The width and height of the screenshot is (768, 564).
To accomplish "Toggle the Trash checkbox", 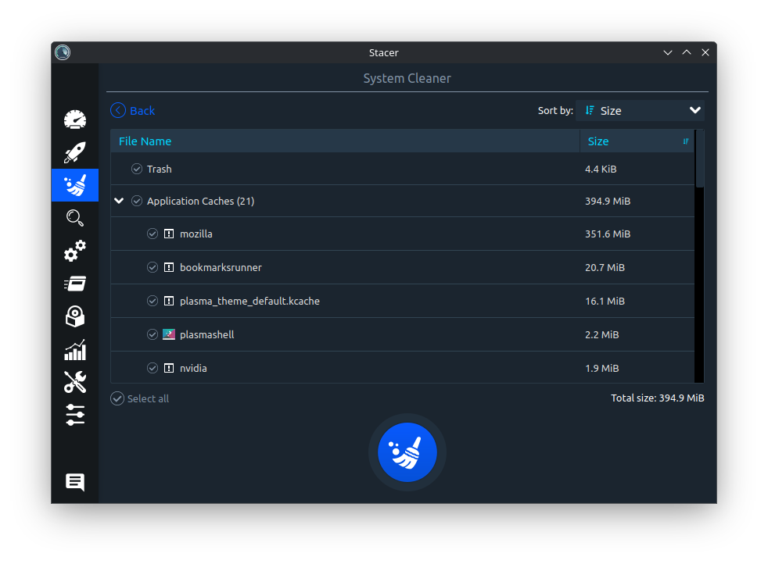I will [137, 169].
